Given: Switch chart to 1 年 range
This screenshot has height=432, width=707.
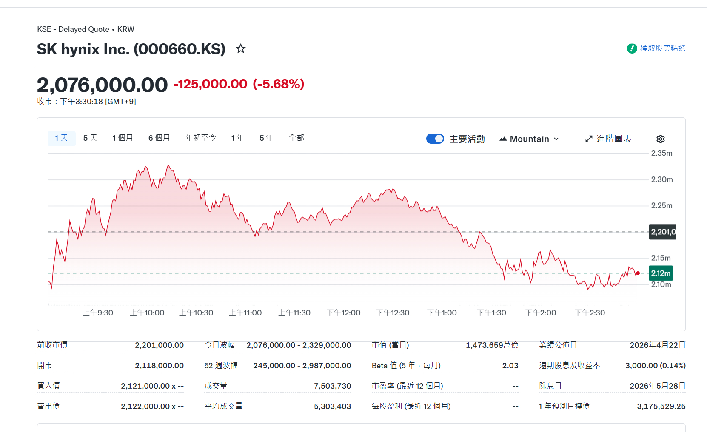Looking at the screenshot, I should coord(237,138).
